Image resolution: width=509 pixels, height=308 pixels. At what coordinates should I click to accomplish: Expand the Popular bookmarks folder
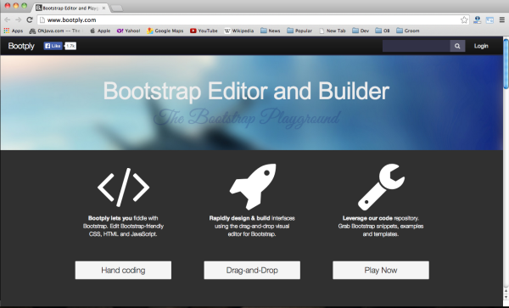click(299, 31)
